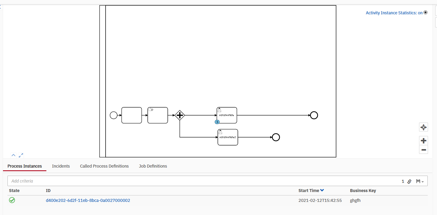Switch to the Process Instances tab
The height and width of the screenshot is (215, 437).
(25, 166)
